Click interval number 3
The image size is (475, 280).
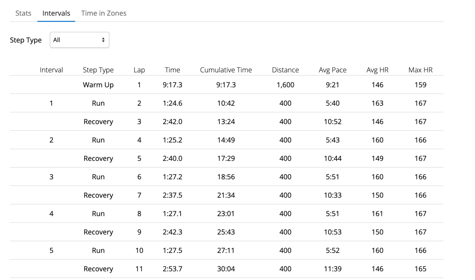click(51, 177)
